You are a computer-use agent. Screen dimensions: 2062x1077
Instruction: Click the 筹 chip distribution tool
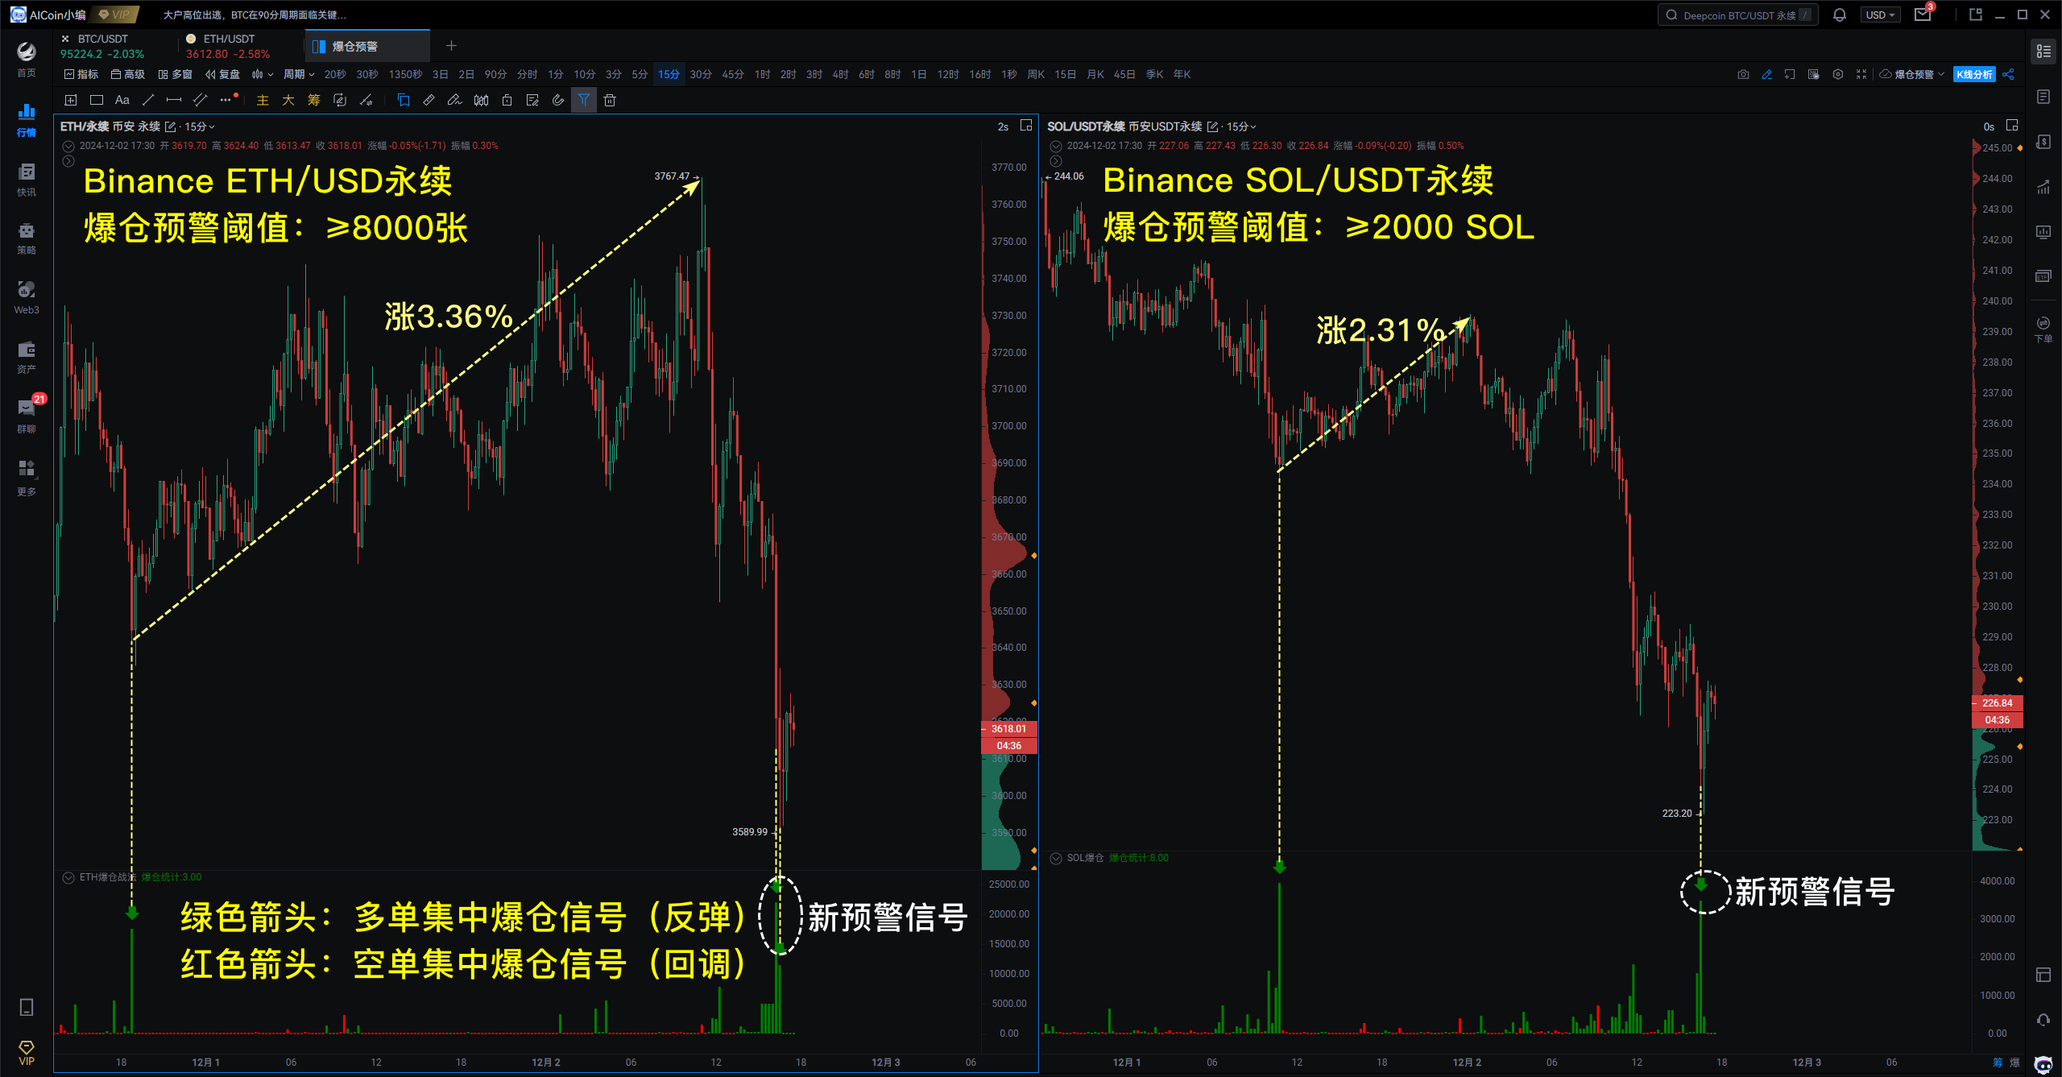[x=314, y=100]
